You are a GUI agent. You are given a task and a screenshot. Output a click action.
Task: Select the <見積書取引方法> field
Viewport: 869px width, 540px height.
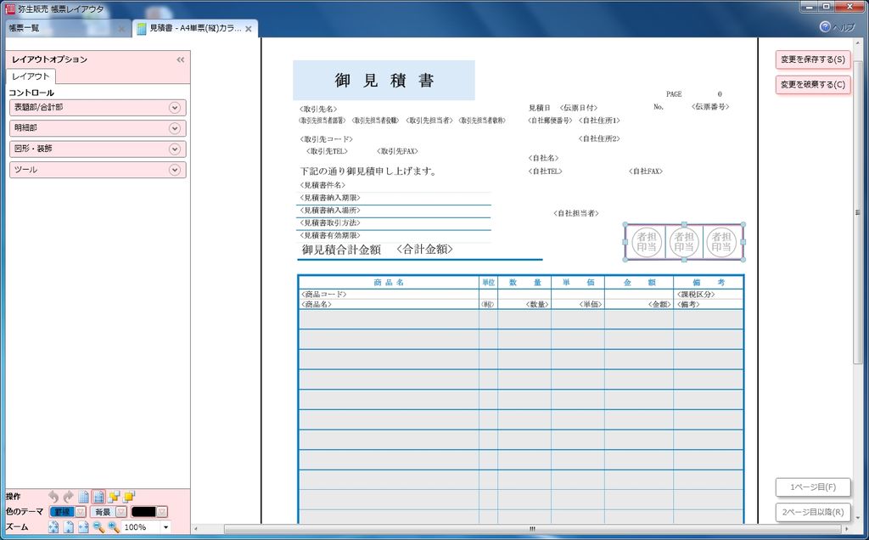(x=330, y=222)
